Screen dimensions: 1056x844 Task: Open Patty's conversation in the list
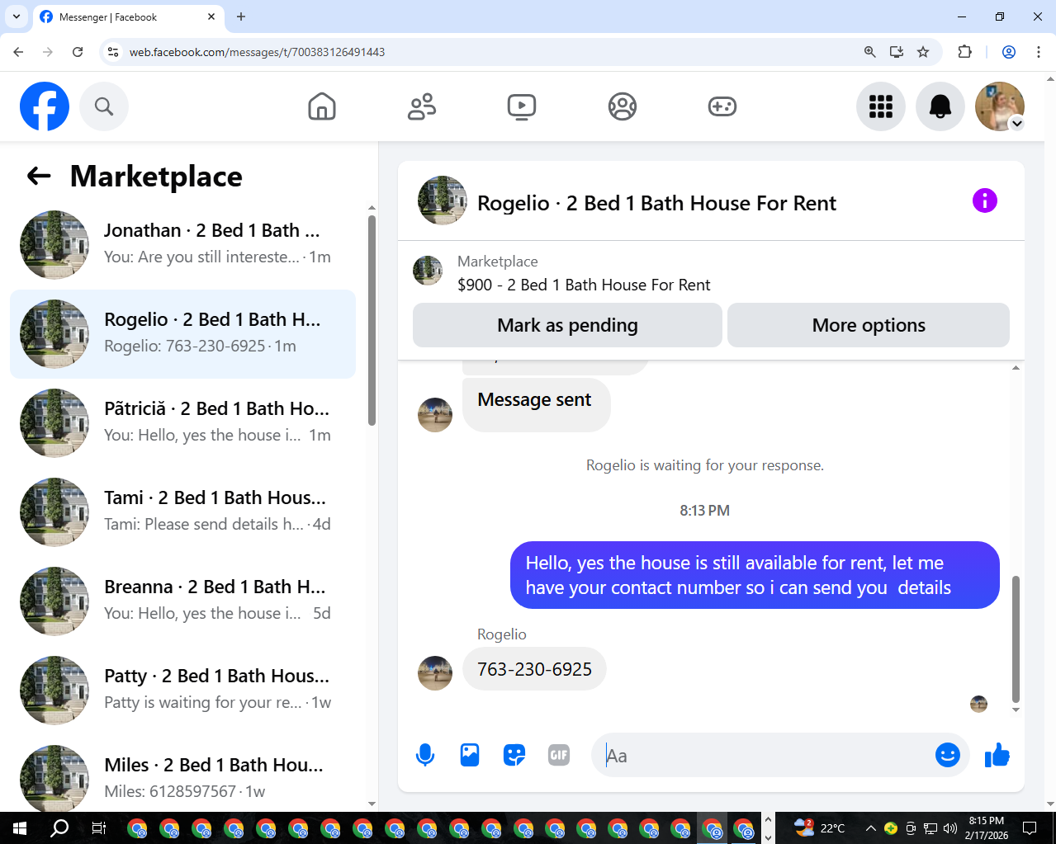183,691
